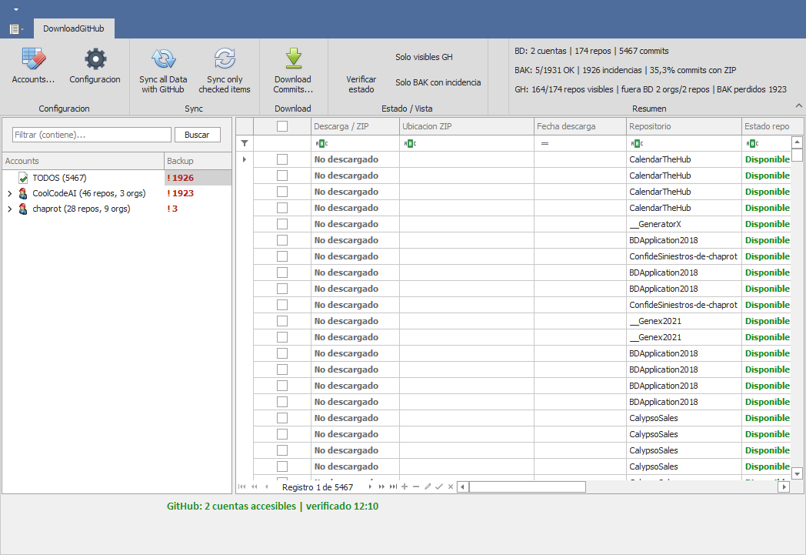Toggle the select-all checkbox in grid header
Screen dimensions: 806x555
pos(282,126)
